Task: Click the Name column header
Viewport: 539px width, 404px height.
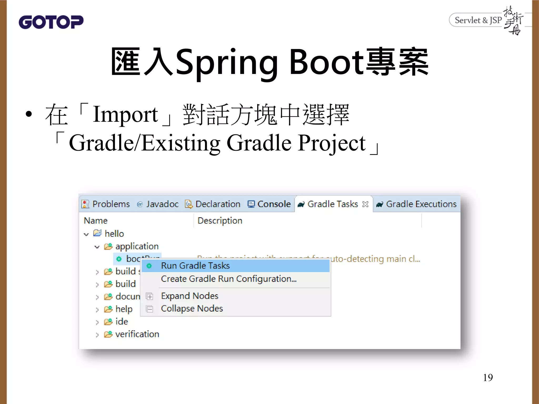Action: [x=96, y=221]
